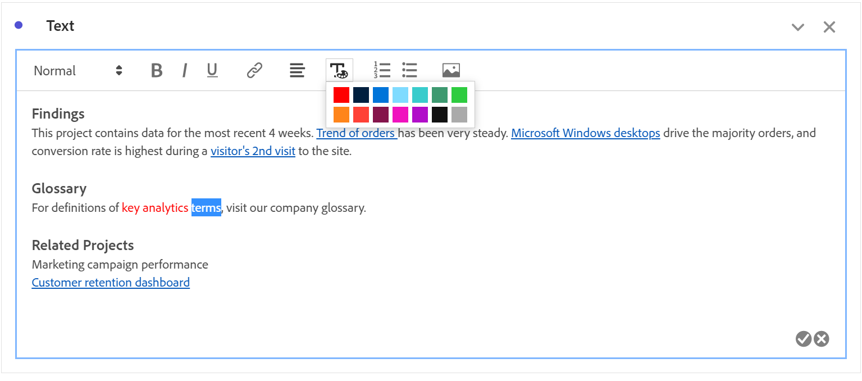This screenshot has height=381, width=862.
Task: Click the Marketing campaign performance line
Action: point(120,264)
